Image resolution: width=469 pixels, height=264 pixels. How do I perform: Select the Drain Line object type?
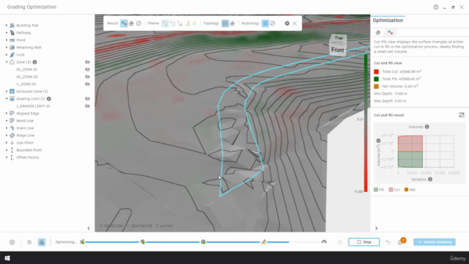click(25, 128)
